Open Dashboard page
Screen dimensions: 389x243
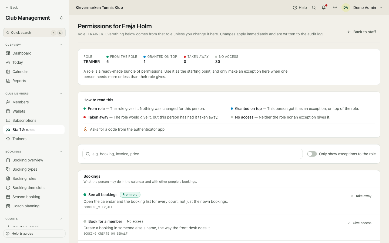pyautogui.click(x=34, y=53)
